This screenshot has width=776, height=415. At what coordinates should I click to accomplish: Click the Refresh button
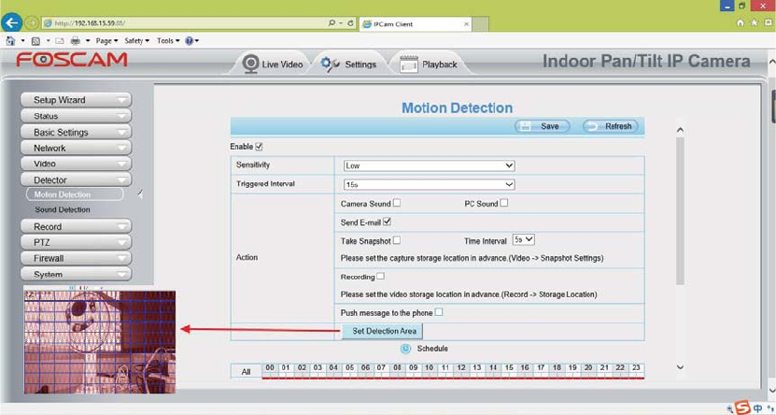click(x=610, y=126)
